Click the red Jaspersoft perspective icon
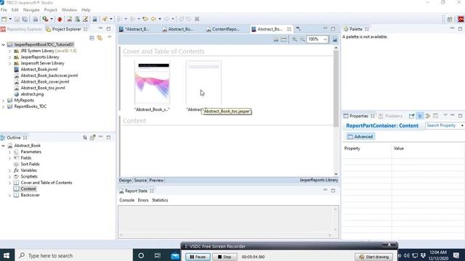Screen dimensions: 465x261 point(461,20)
